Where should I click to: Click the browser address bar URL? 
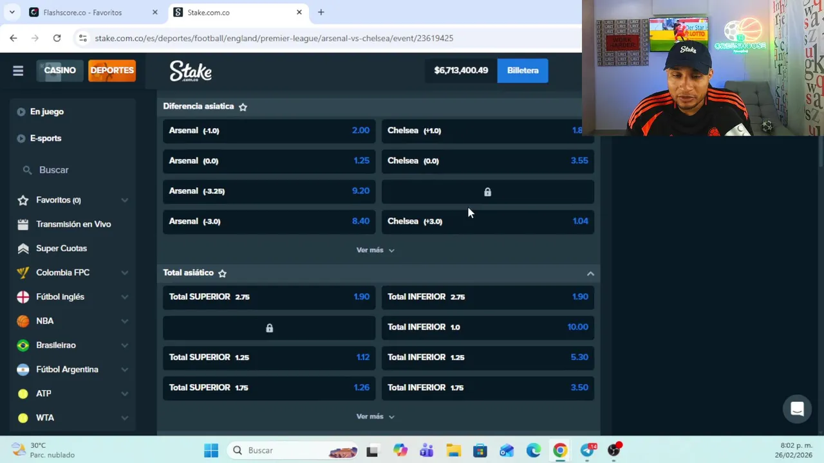coord(274,38)
